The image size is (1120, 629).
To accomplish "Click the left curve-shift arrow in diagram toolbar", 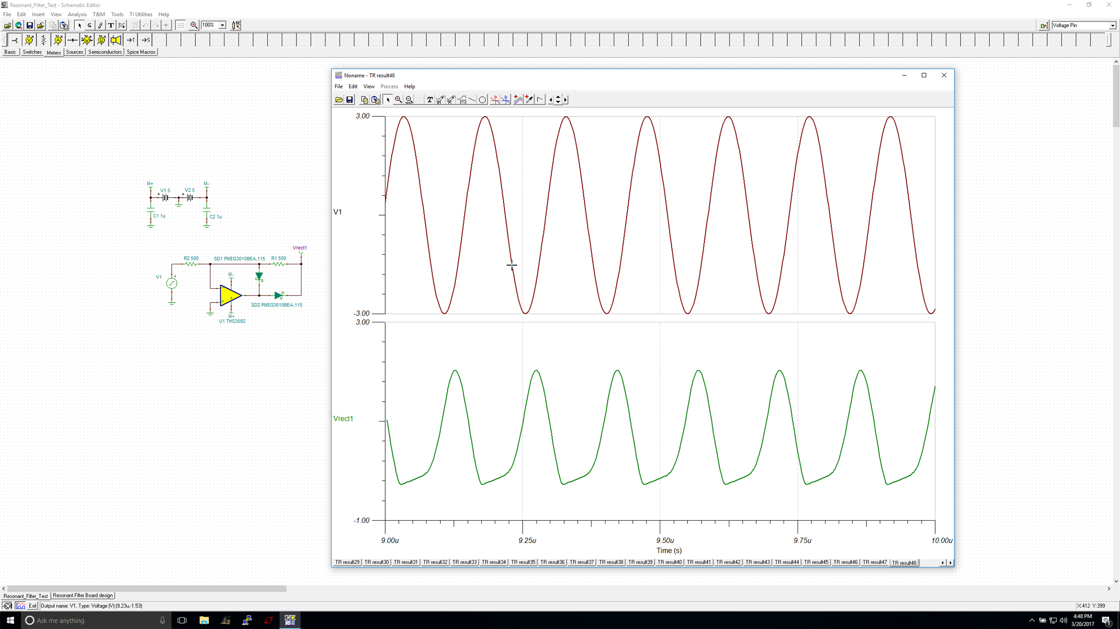I will point(550,100).
